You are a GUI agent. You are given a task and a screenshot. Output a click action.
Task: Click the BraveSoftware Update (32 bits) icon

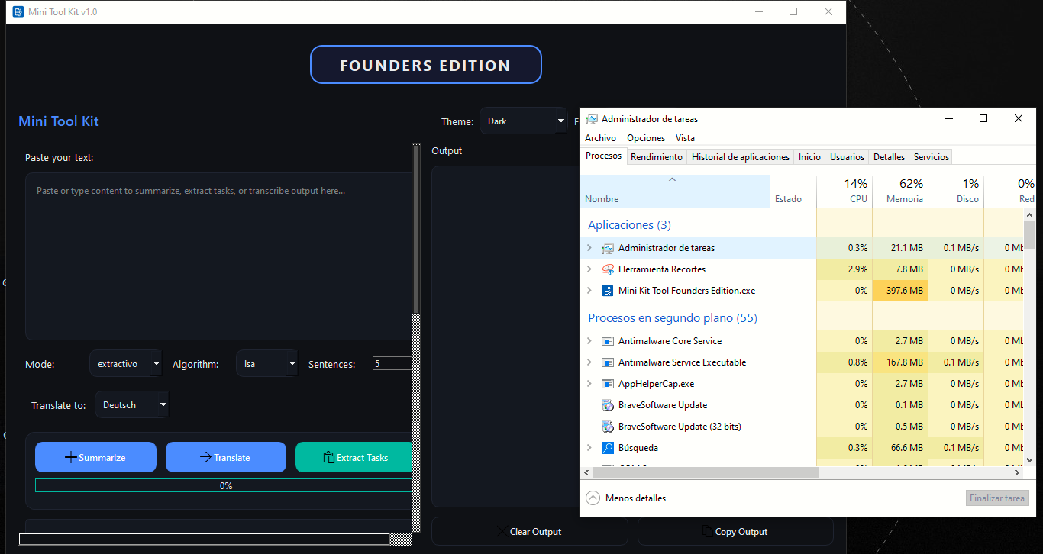608,427
